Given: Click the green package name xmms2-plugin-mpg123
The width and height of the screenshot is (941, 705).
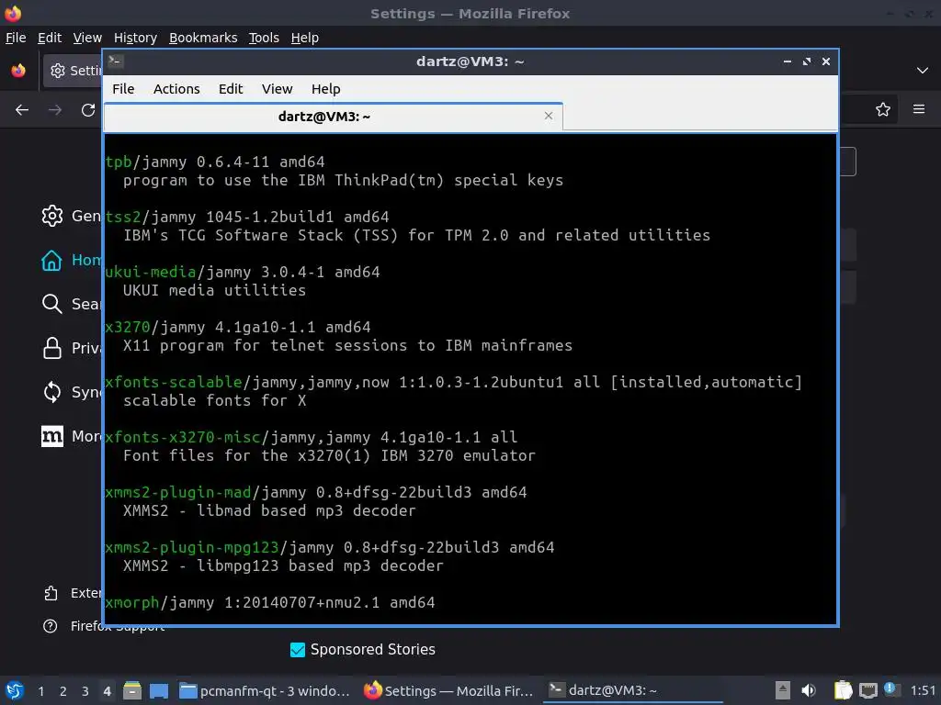Looking at the screenshot, I should [x=192, y=548].
